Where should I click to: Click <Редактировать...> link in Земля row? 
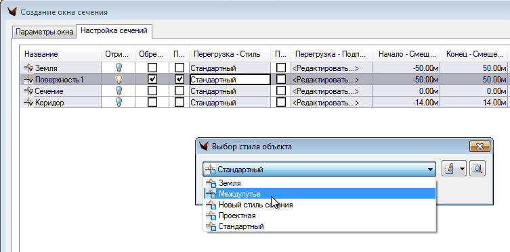click(325, 68)
